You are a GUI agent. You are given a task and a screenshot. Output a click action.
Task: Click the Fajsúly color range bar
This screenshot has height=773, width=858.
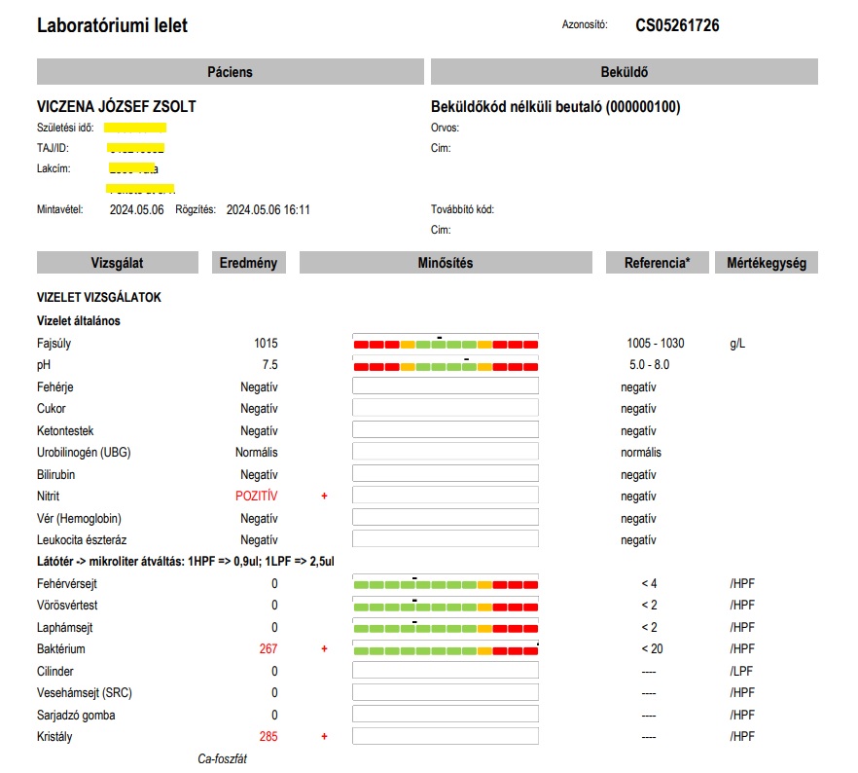445,345
